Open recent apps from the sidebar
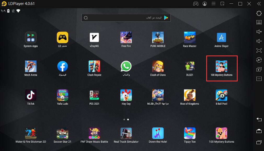This screenshot has height=151, width=264. pyautogui.click(x=259, y=142)
